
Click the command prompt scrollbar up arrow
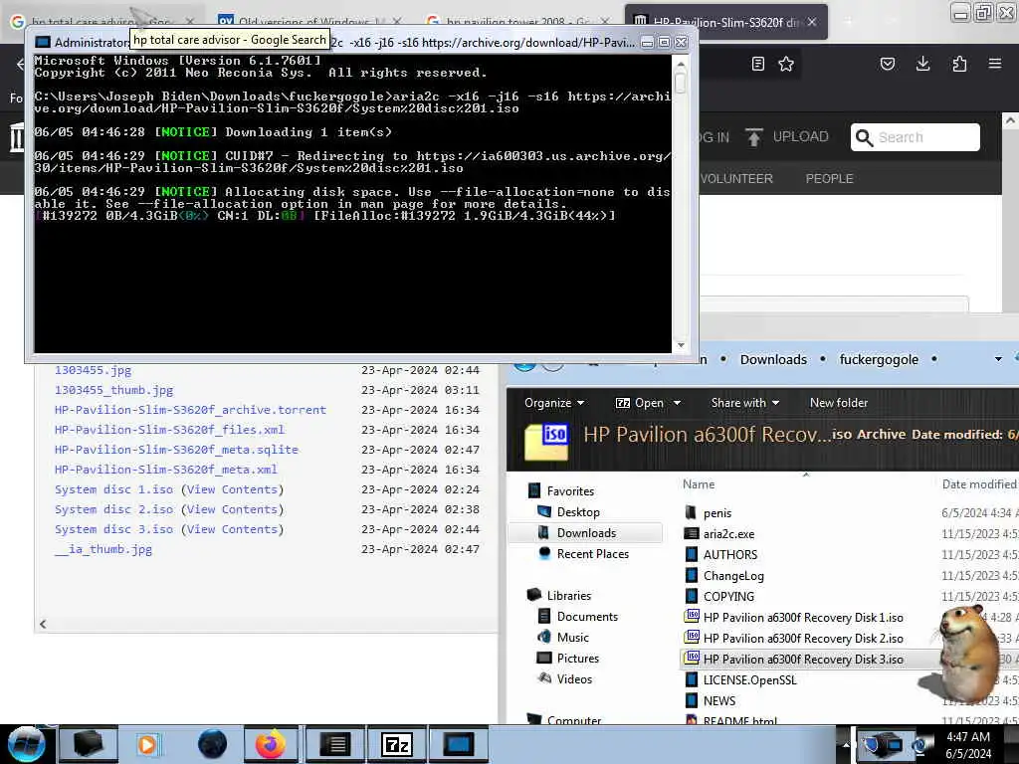(x=681, y=65)
